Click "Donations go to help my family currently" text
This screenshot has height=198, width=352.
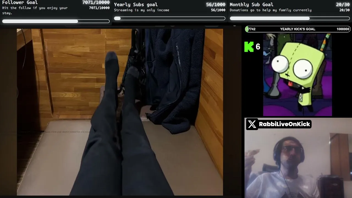point(271,10)
